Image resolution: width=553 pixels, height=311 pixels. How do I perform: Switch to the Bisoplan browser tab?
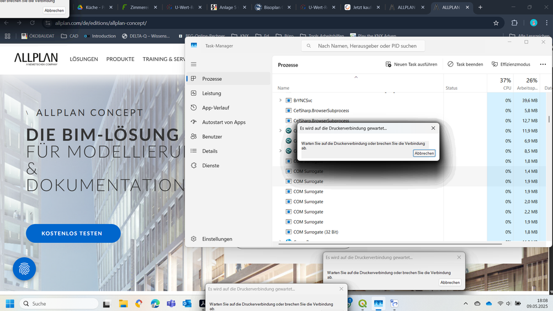pyautogui.click(x=269, y=7)
